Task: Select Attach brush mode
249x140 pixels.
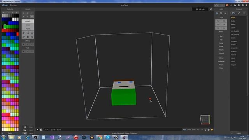Action: [28, 21]
